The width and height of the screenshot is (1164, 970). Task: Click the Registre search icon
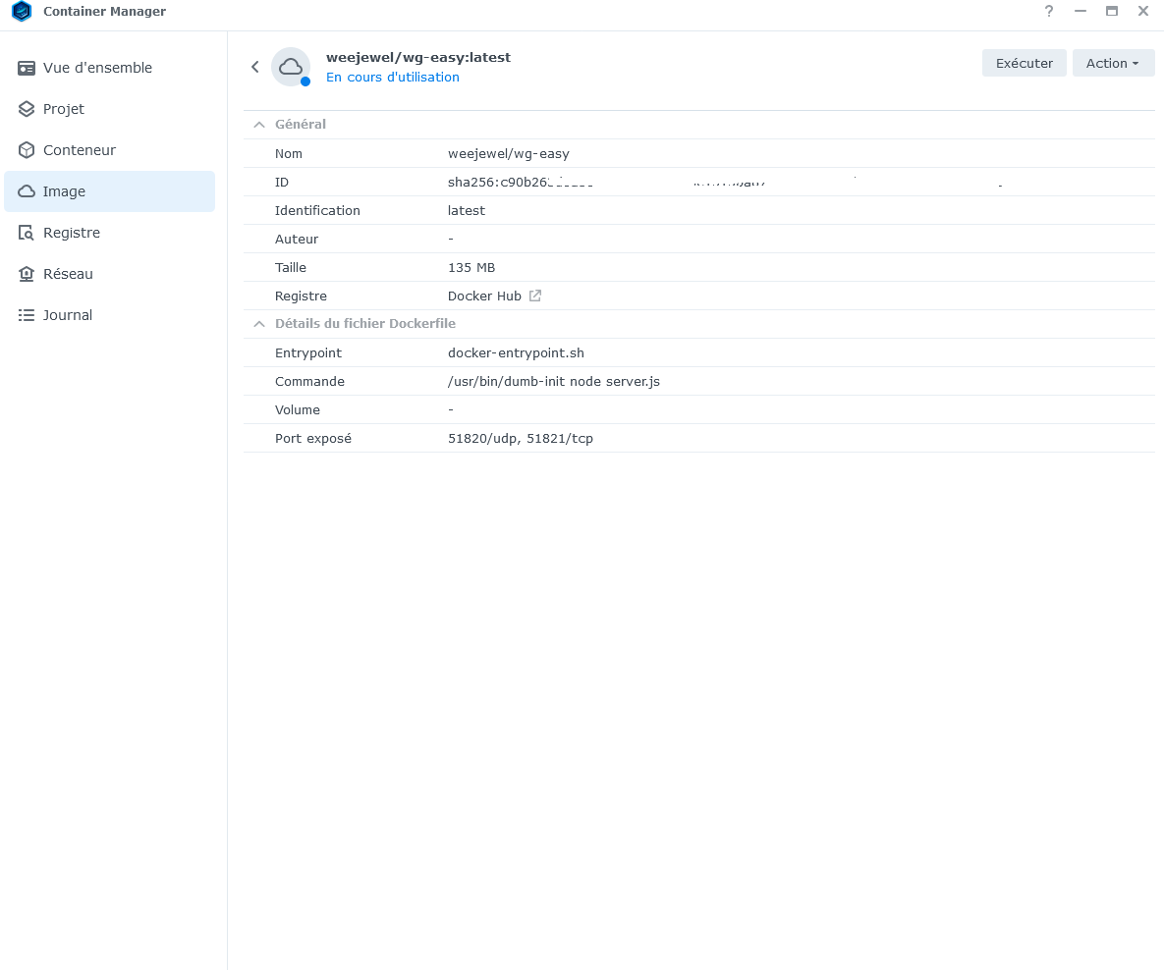point(26,233)
